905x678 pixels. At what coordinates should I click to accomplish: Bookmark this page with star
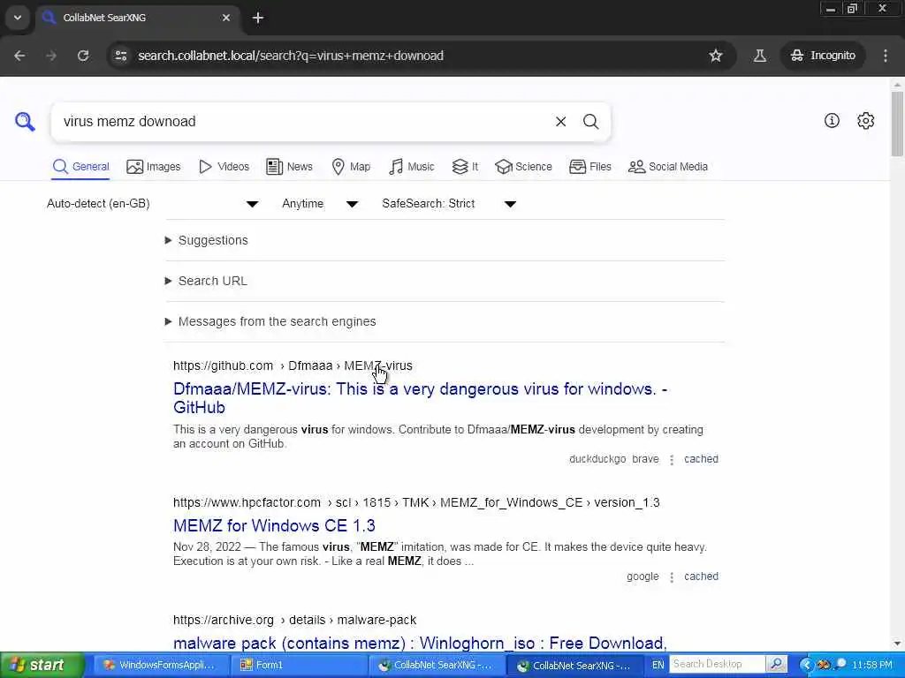716,56
